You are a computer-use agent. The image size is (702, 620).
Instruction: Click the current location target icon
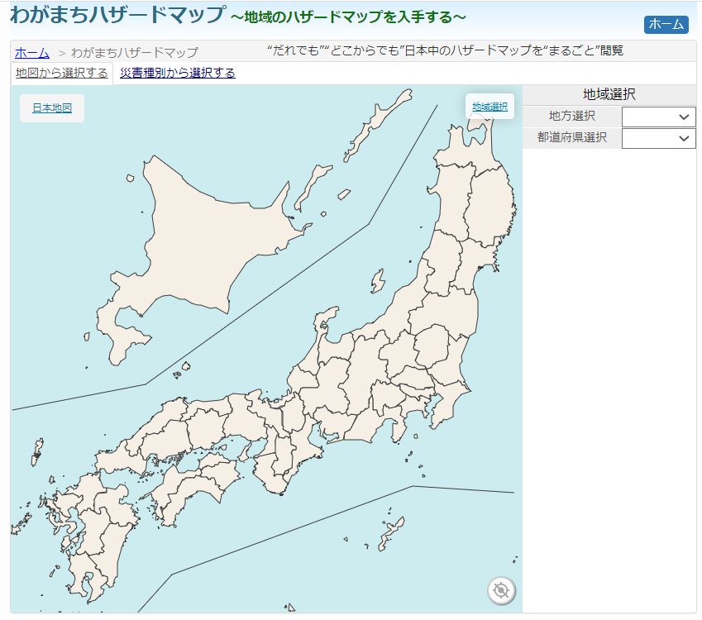(x=501, y=590)
